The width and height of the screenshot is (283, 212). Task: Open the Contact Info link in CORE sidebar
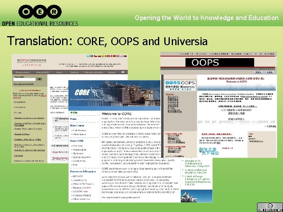click(79, 161)
